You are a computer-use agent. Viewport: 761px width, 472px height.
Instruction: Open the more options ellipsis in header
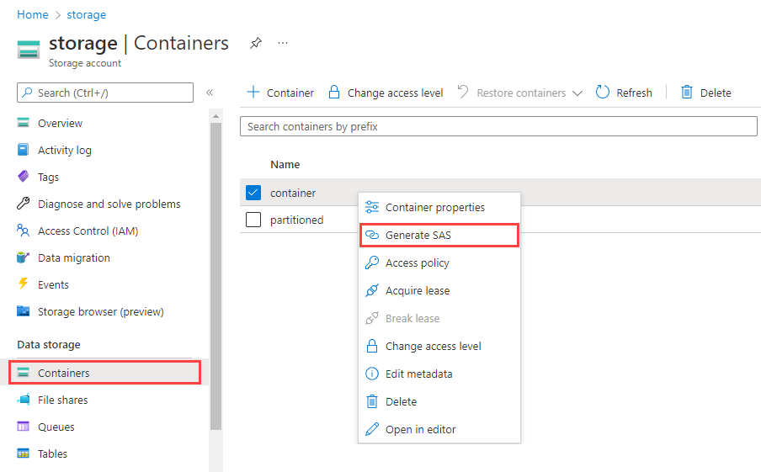pos(283,43)
